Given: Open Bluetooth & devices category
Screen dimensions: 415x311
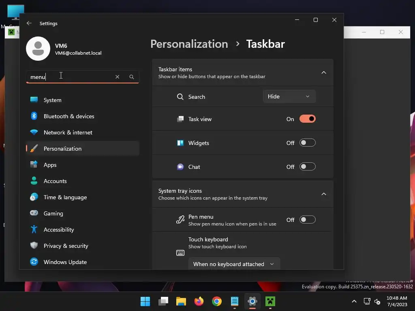Looking at the screenshot, I should (x=83, y=116).
